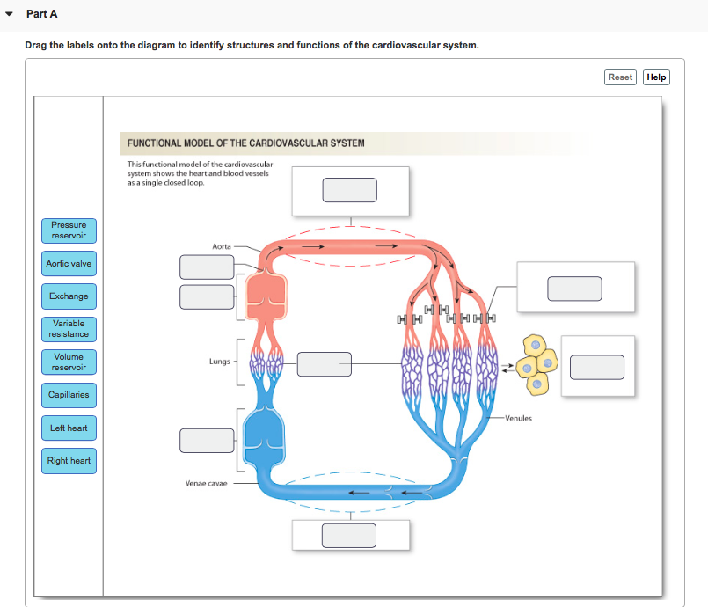Select the Left heart label

click(69, 428)
